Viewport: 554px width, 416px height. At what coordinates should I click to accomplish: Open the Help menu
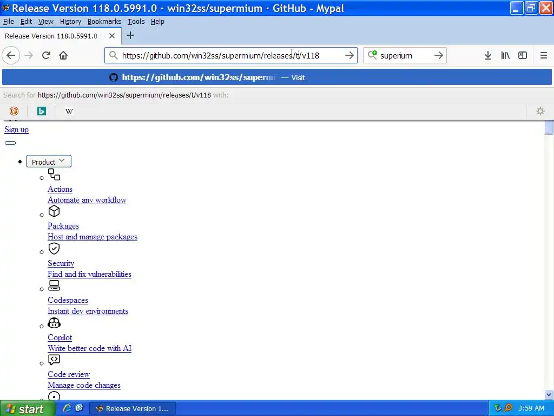click(157, 22)
